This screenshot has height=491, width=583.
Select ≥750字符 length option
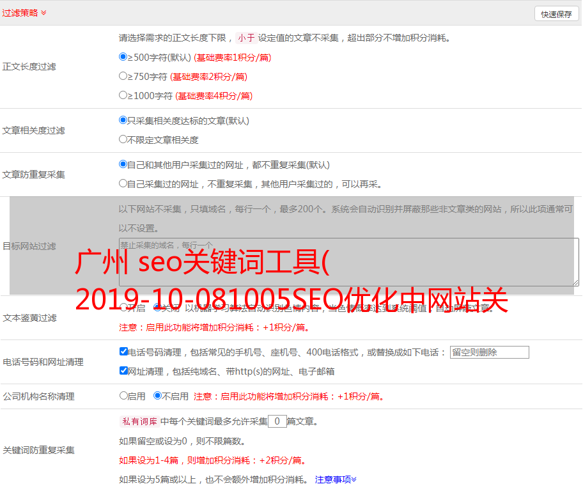point(123,76)
